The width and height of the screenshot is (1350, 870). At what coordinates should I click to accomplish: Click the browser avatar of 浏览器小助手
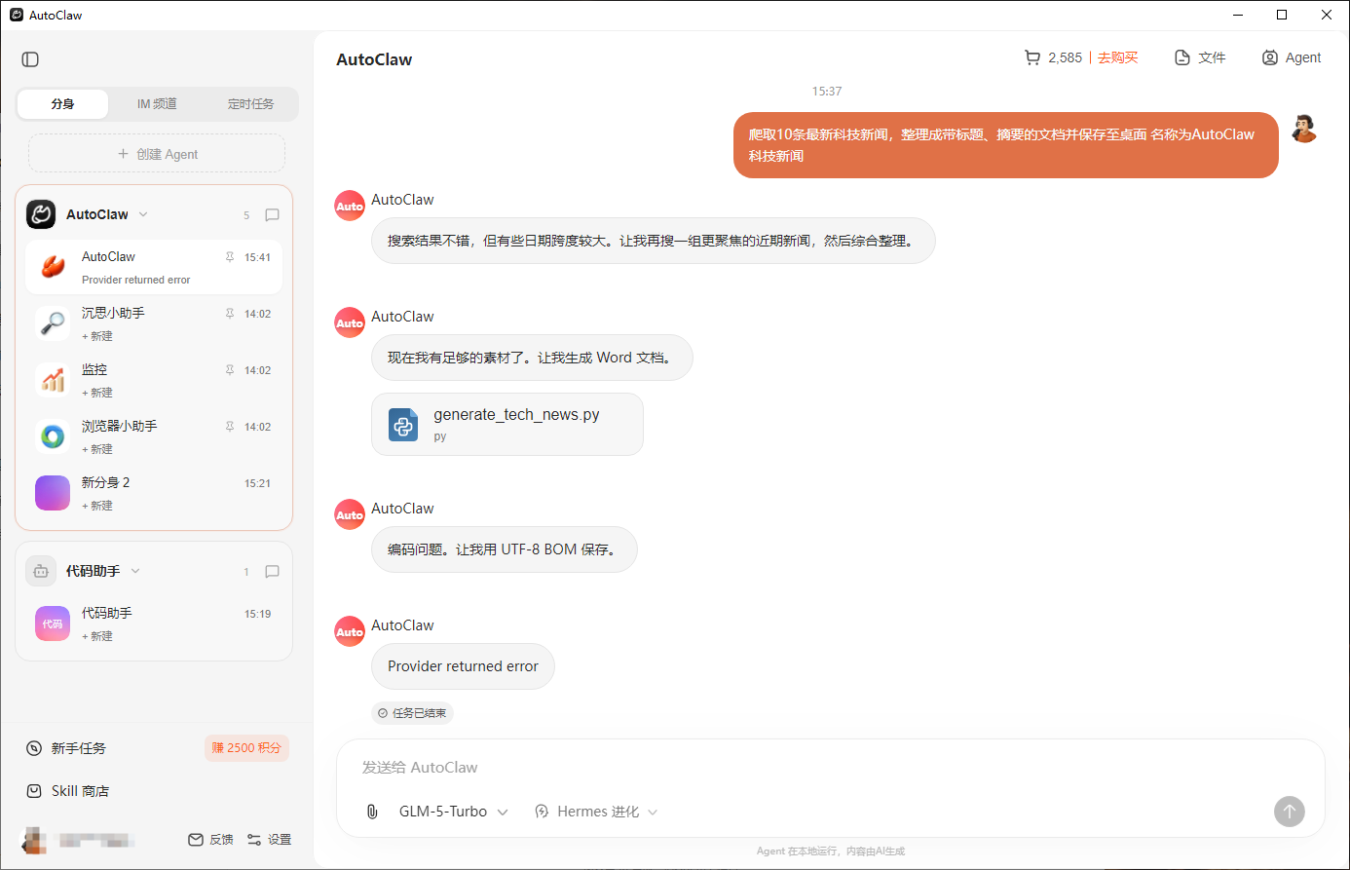[x=53, y=436]
